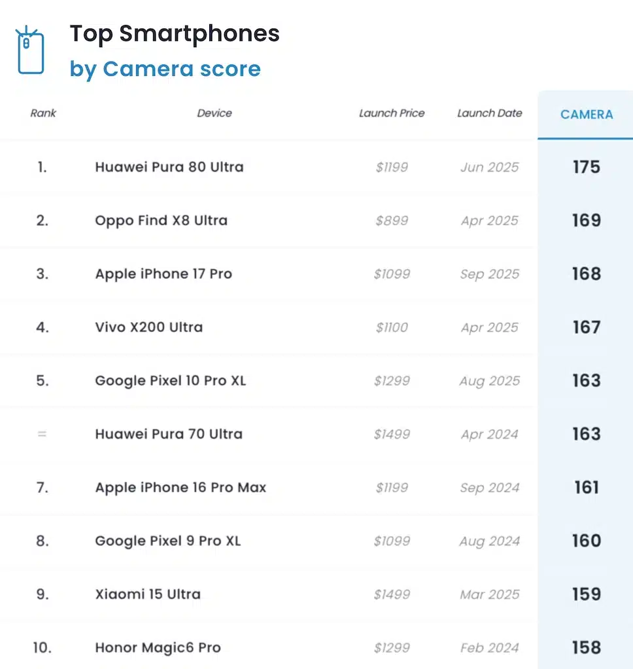Open the Huawei Pura 80 Ultra link
633x669 pixels.
(169, 167)
